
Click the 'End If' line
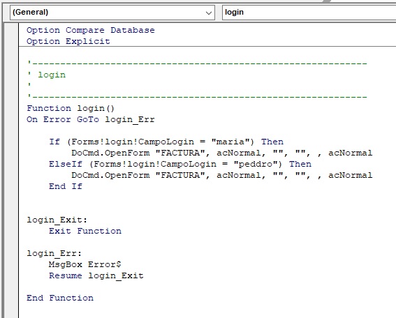(x=66, y=186)
